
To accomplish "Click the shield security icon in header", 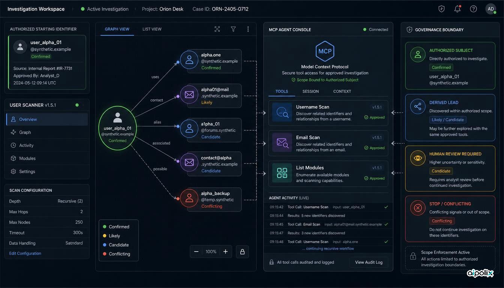I will click(441, 9).
